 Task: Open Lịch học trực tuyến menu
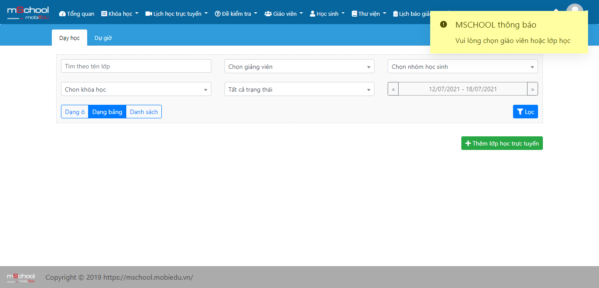tap(177, 14)
